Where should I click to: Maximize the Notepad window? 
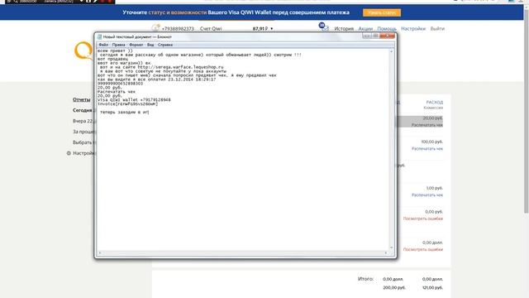[375, 36]
